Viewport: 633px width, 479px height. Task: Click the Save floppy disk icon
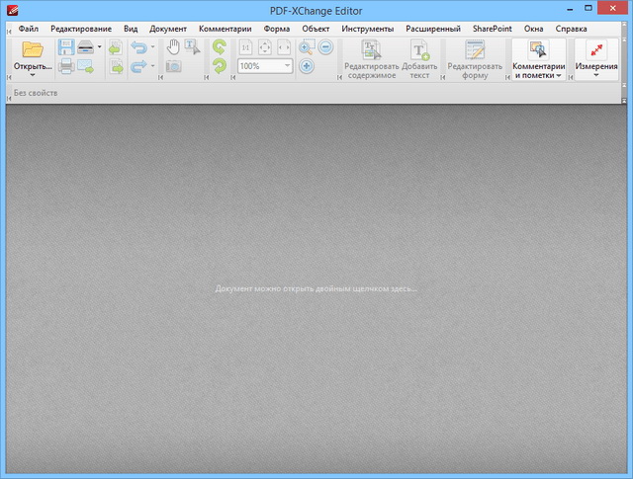click(66, 47)
